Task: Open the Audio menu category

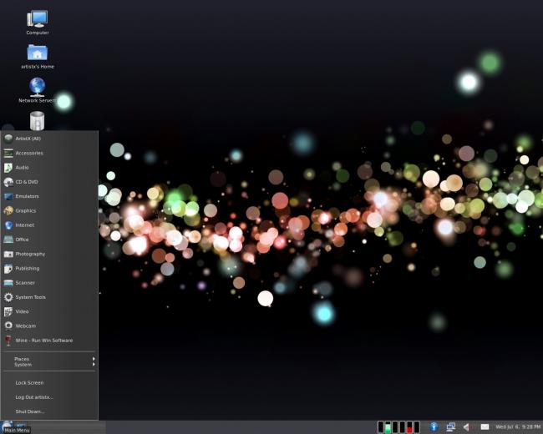Action: (49, 168)
